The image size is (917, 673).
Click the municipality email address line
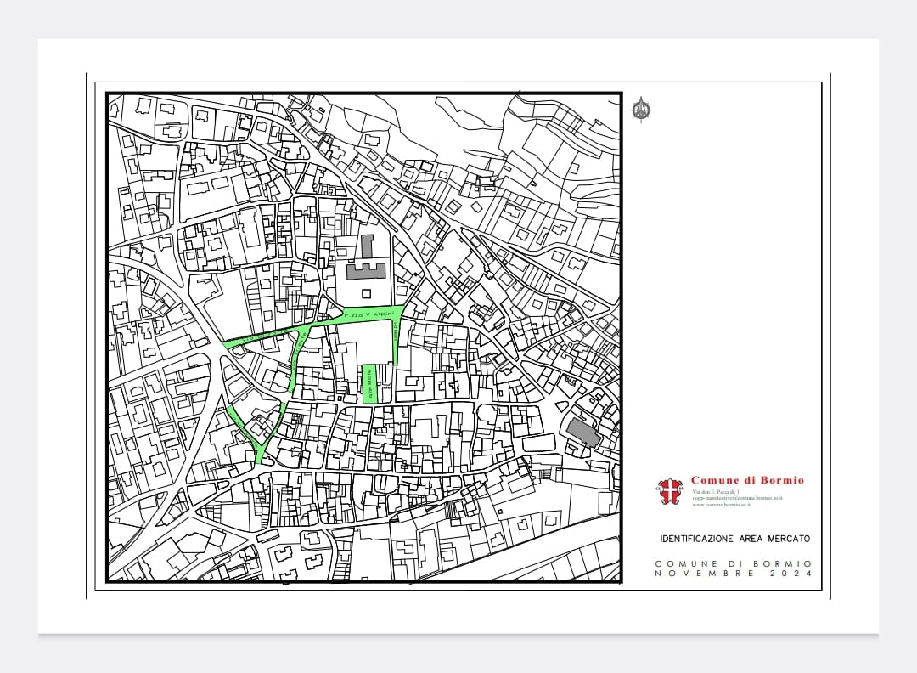pyautogui.click(x=738, y=498)
